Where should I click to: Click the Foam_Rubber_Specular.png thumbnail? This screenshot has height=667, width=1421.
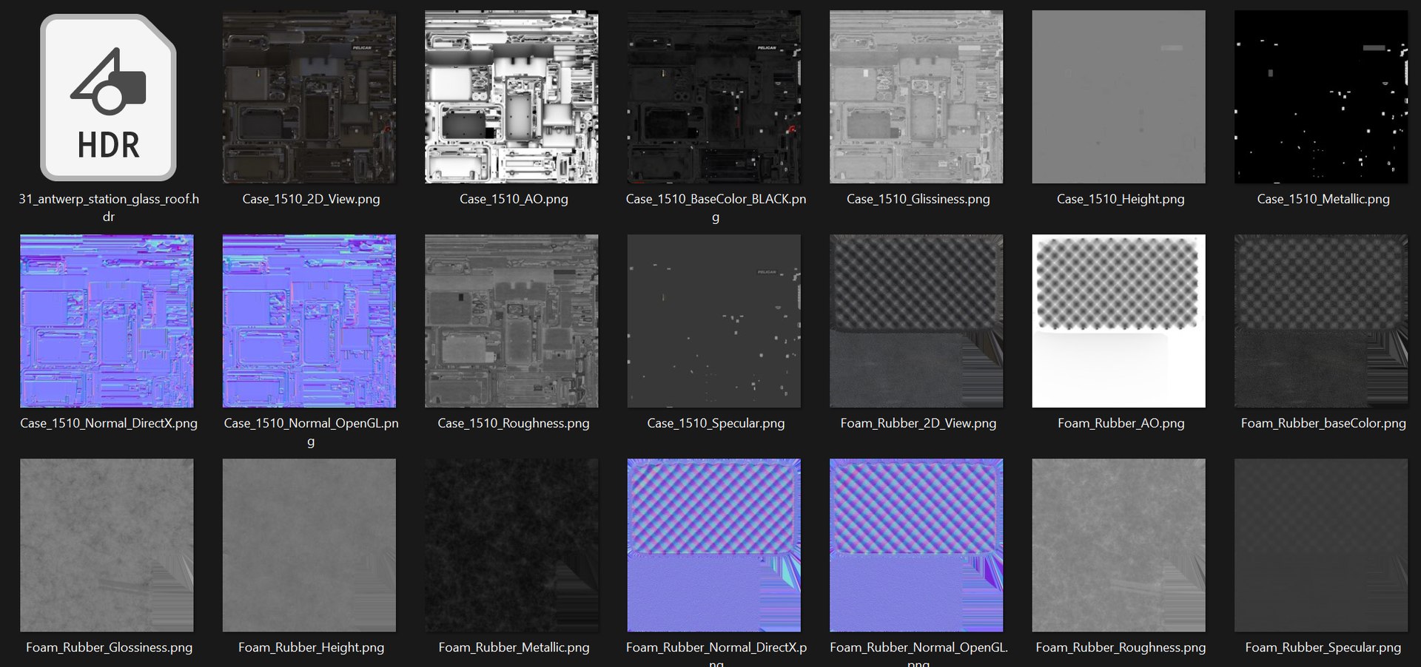(x=1321, y=545)
